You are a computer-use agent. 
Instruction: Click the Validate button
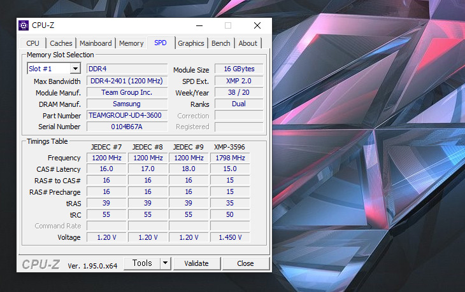pyautogui.click(x=197, y=263)
